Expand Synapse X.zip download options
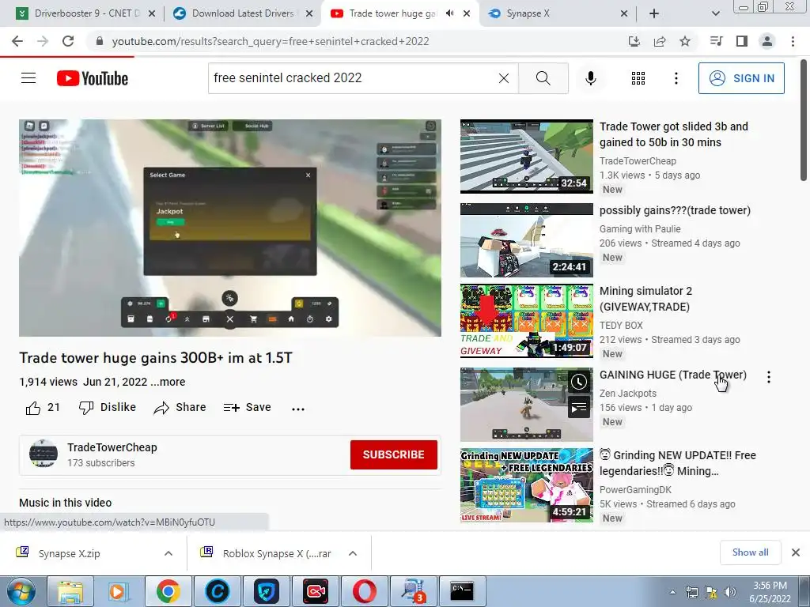810x607 pixels. tap(168, 553)
